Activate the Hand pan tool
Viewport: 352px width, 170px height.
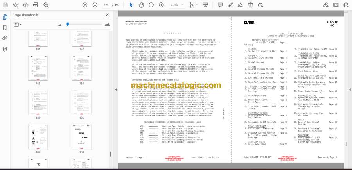pyautogui.click(x=141, y=5)
